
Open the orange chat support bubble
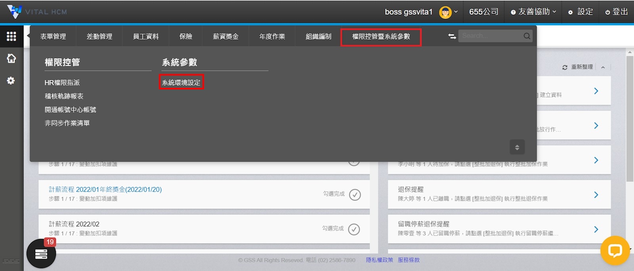[615, 250]
